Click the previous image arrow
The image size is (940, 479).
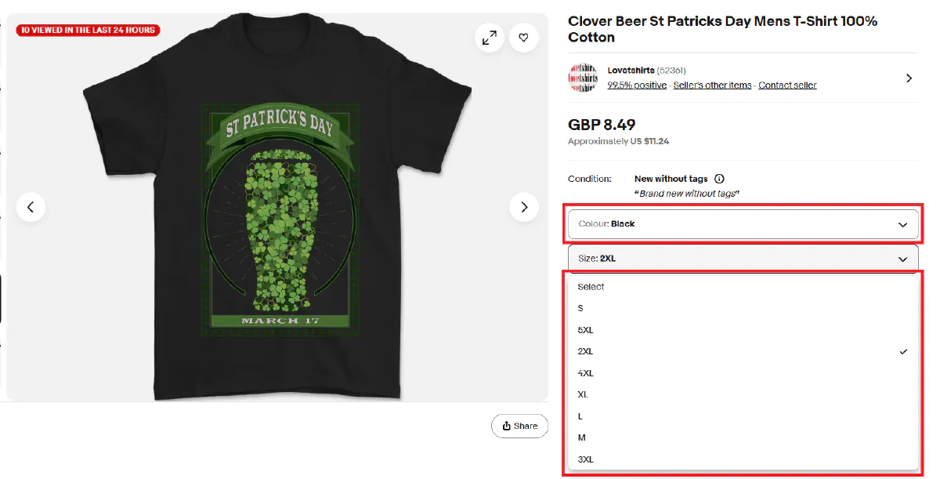coord(31,207)
